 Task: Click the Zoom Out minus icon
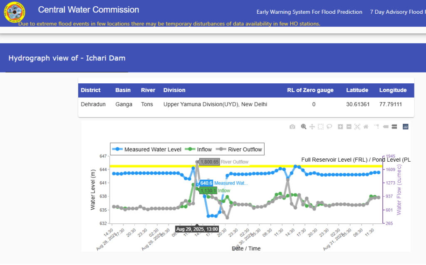tap(349, 127)
